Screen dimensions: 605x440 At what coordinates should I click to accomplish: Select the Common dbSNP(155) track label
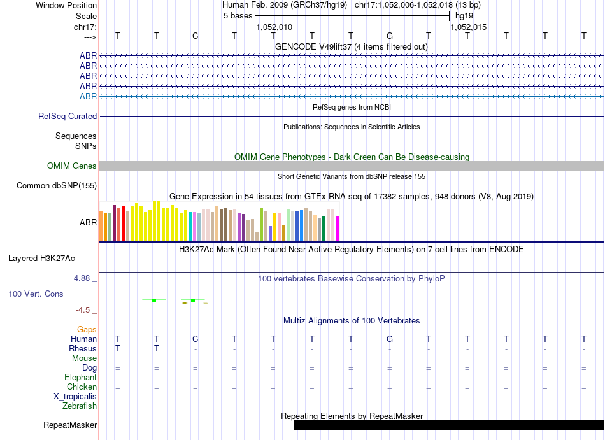click(57, 185)
